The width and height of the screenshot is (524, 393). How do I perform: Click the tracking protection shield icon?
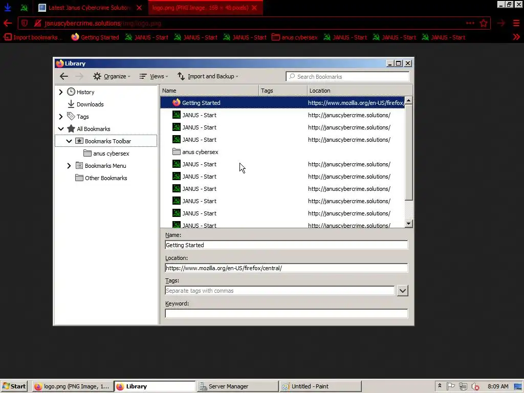tap(25, 23)
